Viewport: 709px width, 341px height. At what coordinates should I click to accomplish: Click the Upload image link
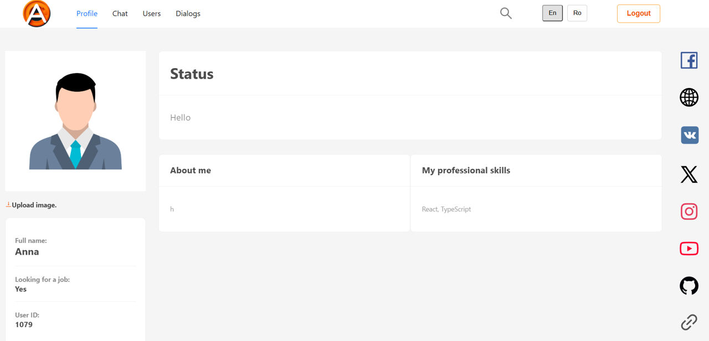coord(34,205)
